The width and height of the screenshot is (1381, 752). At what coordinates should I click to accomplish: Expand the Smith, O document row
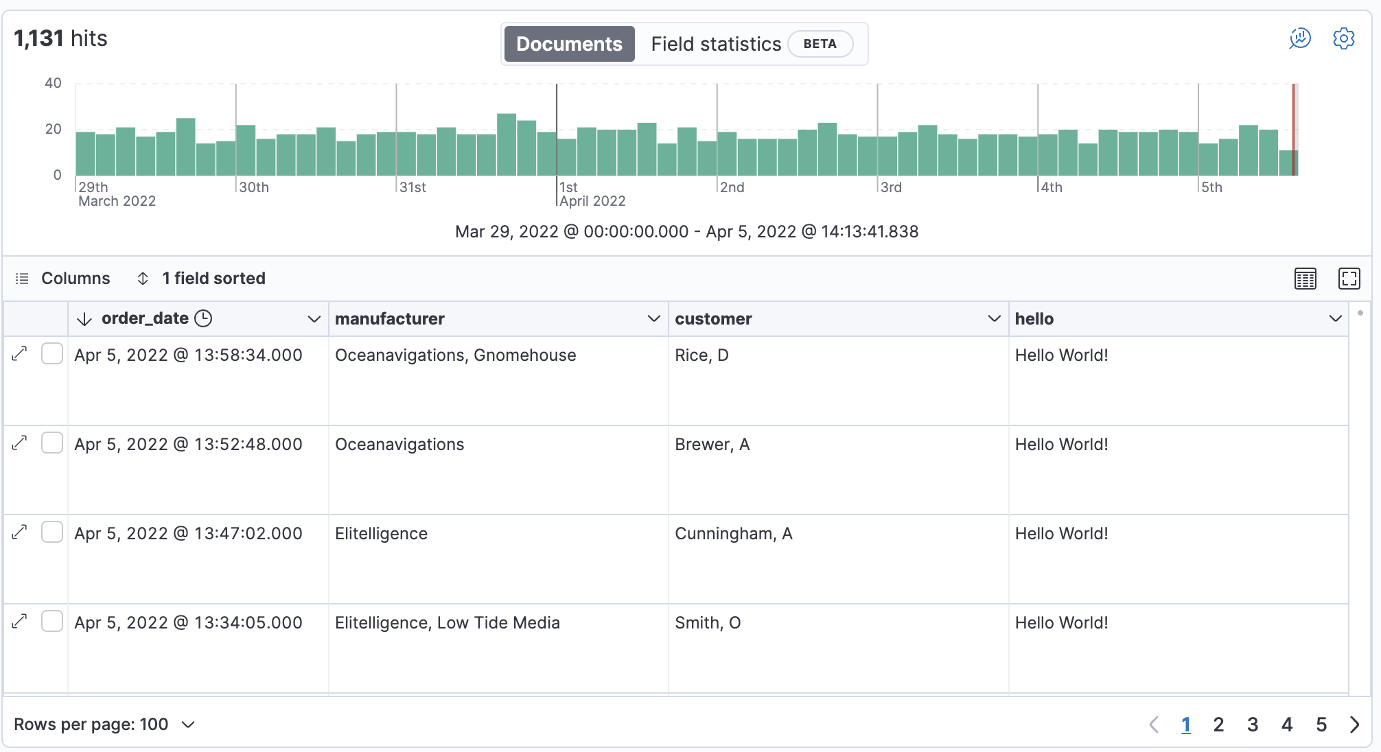[20, 622]
